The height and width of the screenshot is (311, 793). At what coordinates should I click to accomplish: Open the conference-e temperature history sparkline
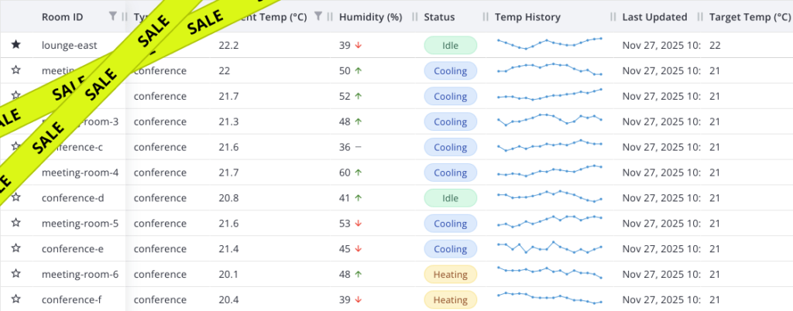(x=549, y=249)
